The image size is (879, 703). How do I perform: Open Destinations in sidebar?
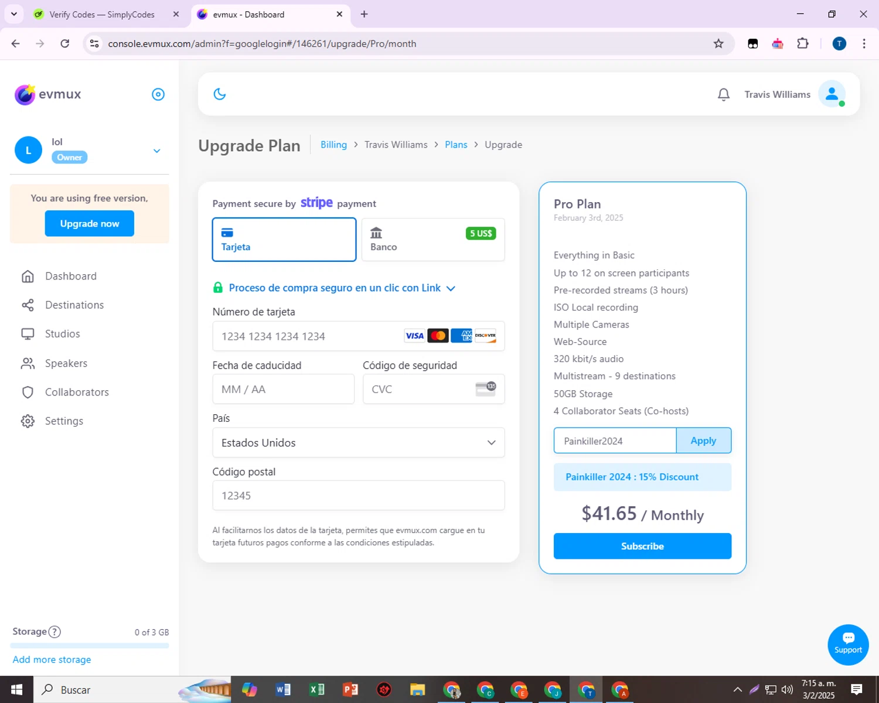click(74, 305)
